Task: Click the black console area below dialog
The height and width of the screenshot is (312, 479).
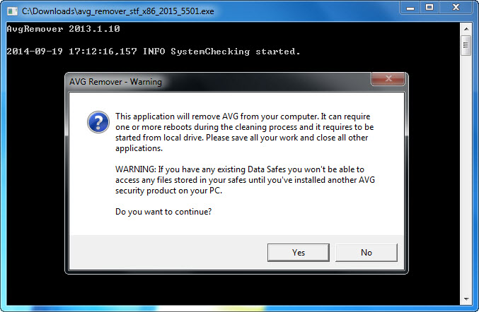Action: click(x=232, y=289)
